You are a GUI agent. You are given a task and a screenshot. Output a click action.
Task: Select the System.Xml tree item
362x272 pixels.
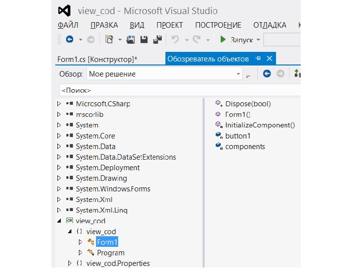coord(94,199)
